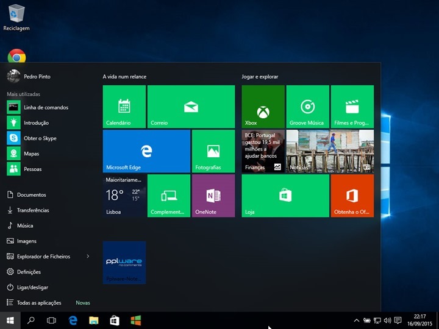Open the Filmes e Programas tile
The width and height of the screenshot is (439, 329).
coord(352,107)
